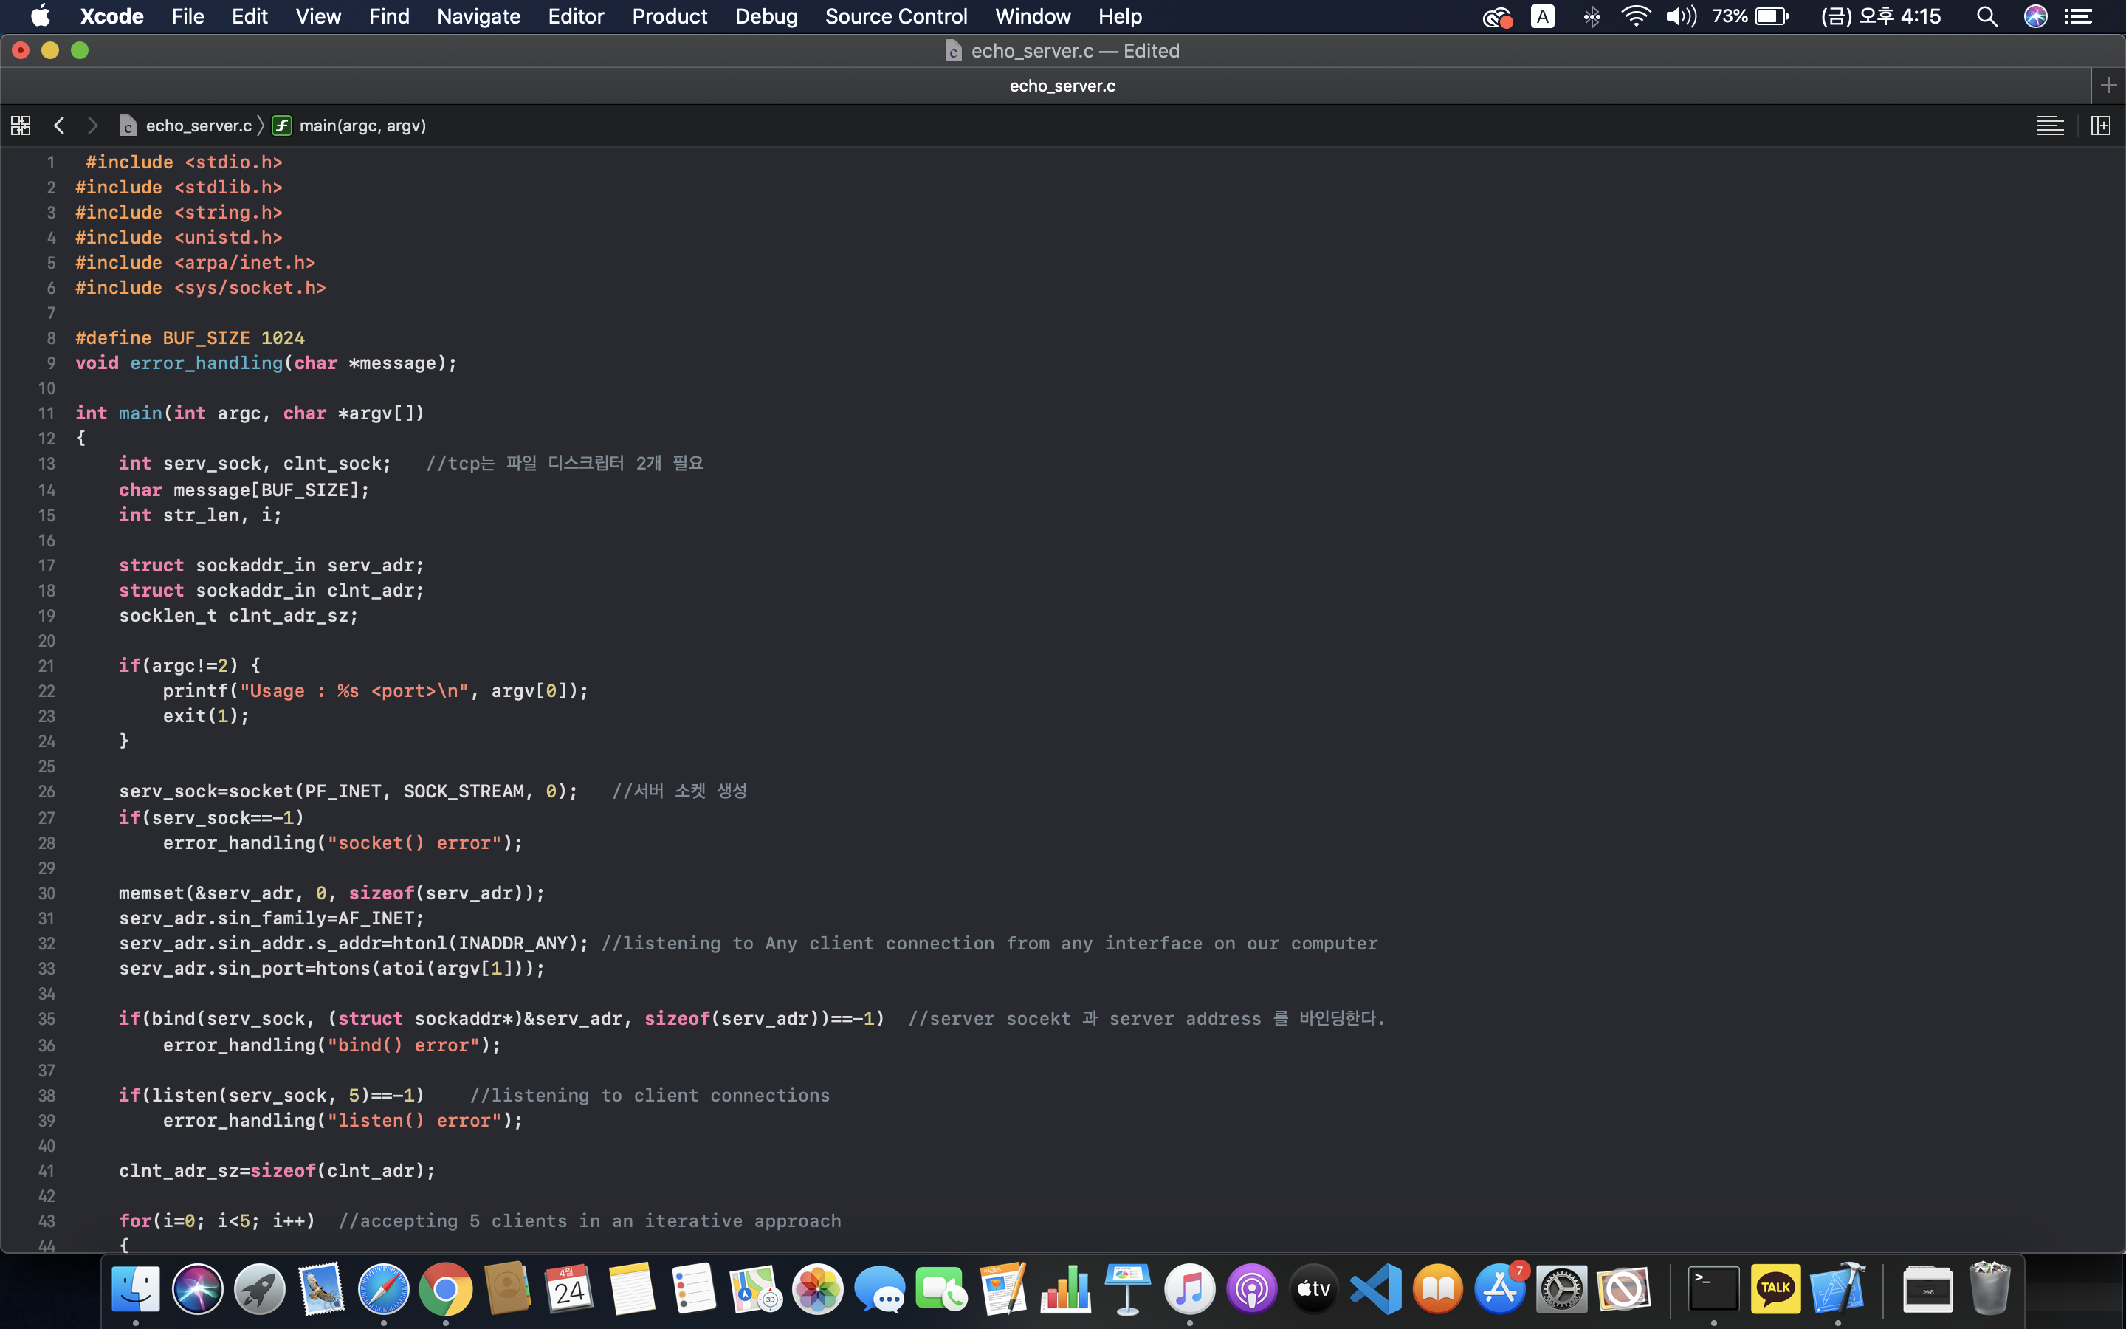Toggle the input source A indicator
This screenshot has height=1329, width=2126.
(x=1543, y=17)
